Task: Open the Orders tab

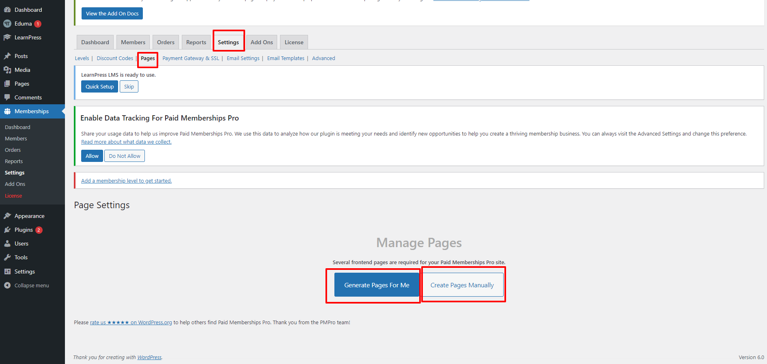Action: 166,42
